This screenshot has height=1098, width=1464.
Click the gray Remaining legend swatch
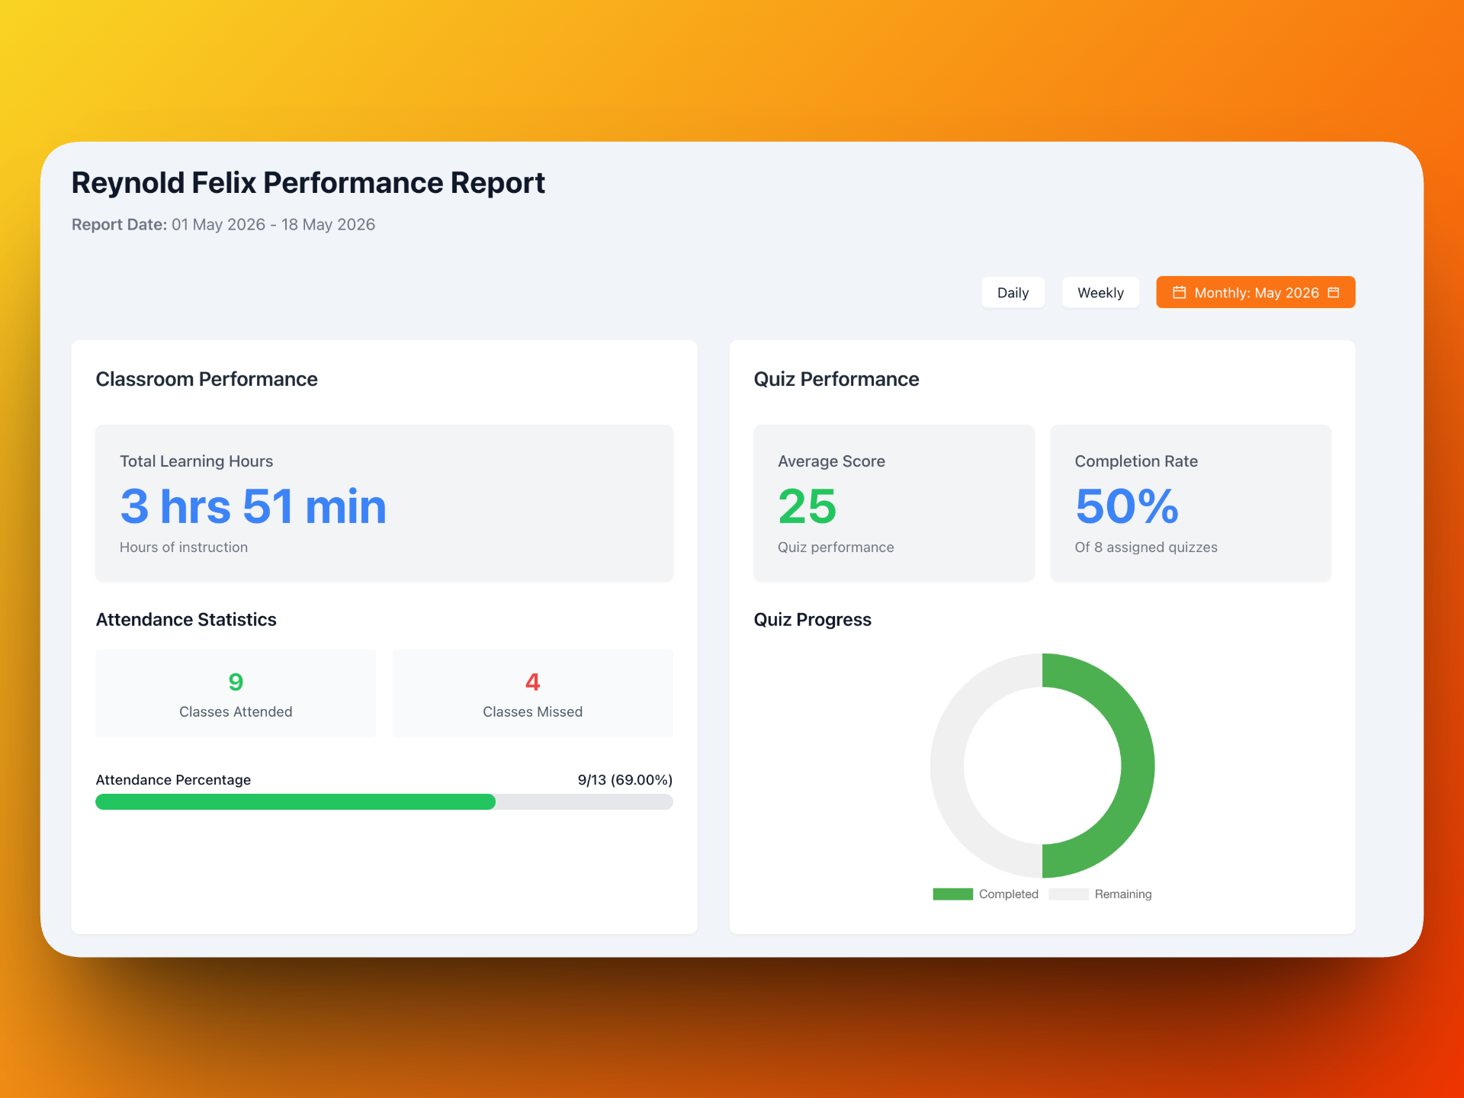point(1068,894)
